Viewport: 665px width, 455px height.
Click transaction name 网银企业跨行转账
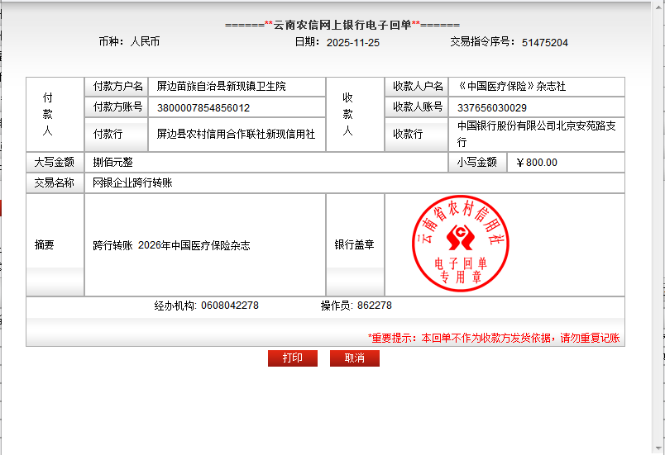(x=132, y=183)
